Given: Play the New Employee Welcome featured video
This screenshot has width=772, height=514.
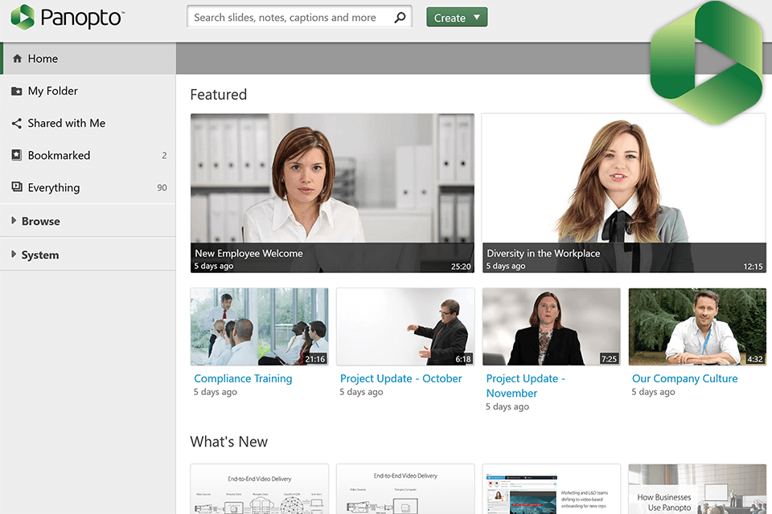Looking at the screenshot, I should tap(332, 193).
